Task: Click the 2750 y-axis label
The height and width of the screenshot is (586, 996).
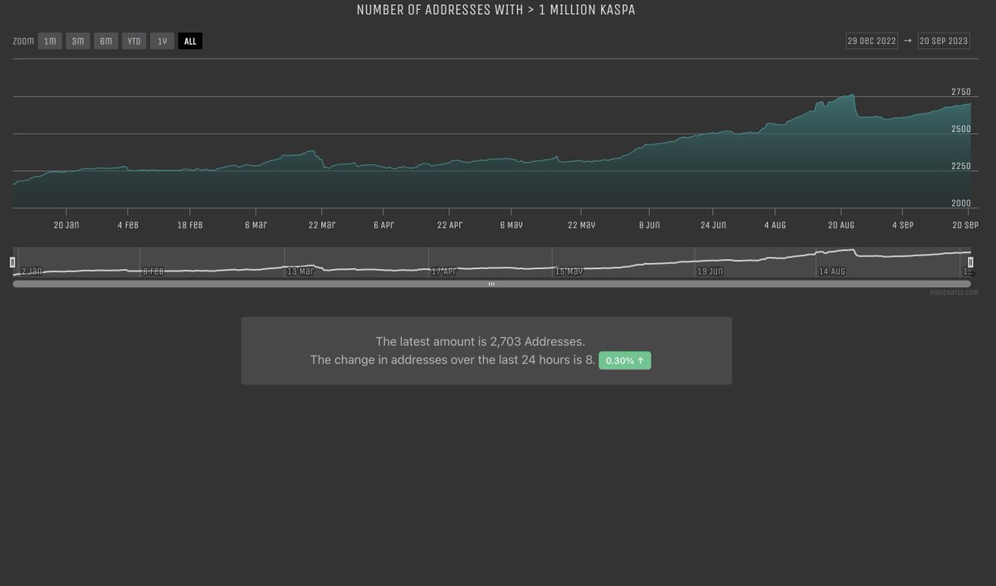Action: coord(961,92)
